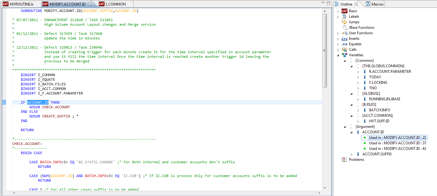Collapse the Variables tree node

(338, 55)
